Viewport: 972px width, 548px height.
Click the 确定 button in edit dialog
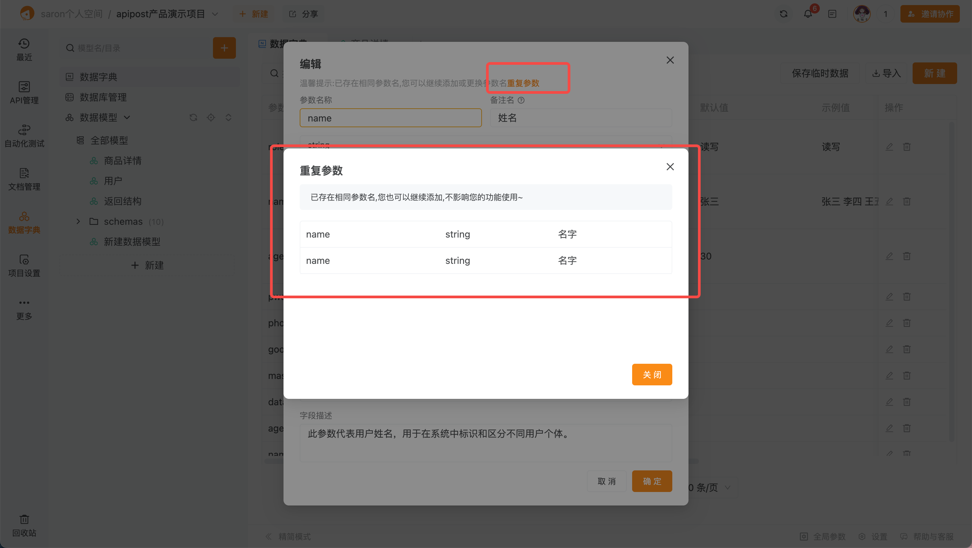point(652,481)
